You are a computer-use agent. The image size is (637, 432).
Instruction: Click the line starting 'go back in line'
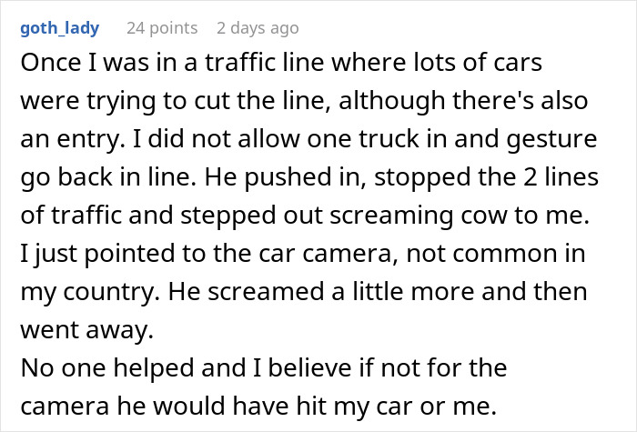[309, 177]
